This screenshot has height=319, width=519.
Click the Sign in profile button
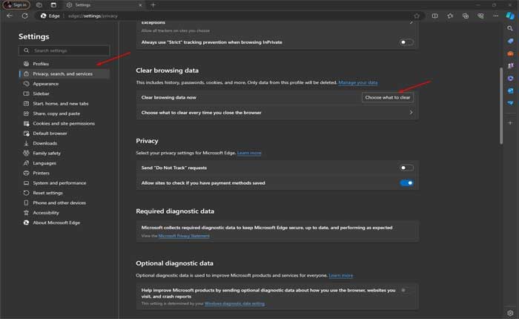16,4
